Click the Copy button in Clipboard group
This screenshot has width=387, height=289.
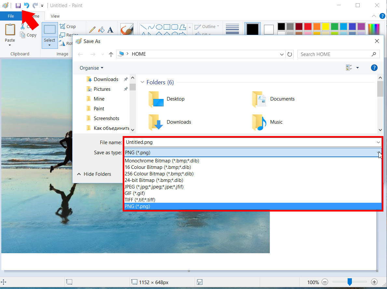tap(28, 35)
